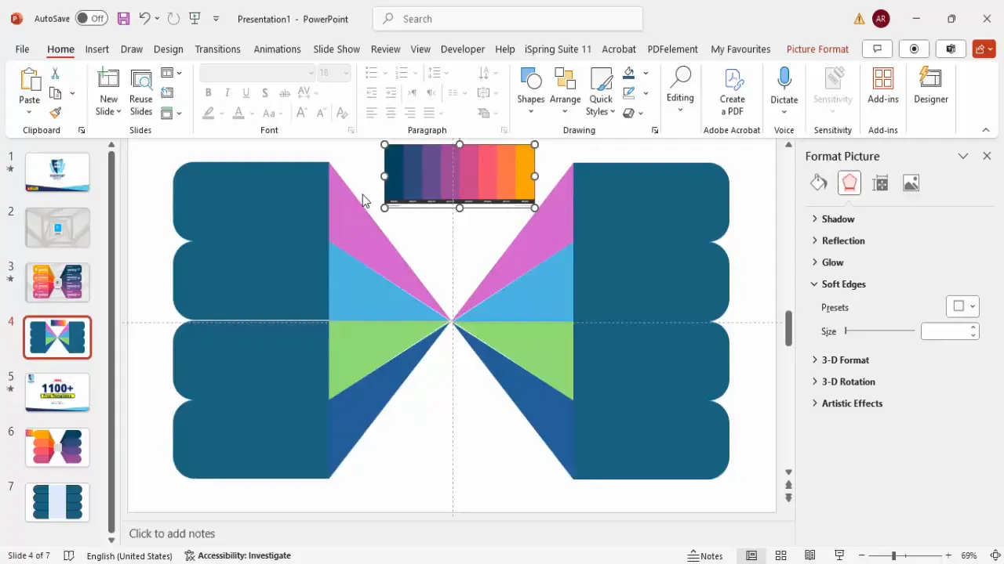
Task: Open Soft Edges Presets dropdown
Action: point(962,306)
